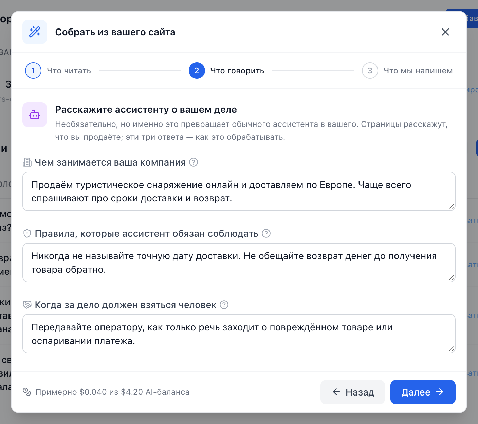Click the coins icon next to AI balance

pyautogui.click(x=27, y=392)
